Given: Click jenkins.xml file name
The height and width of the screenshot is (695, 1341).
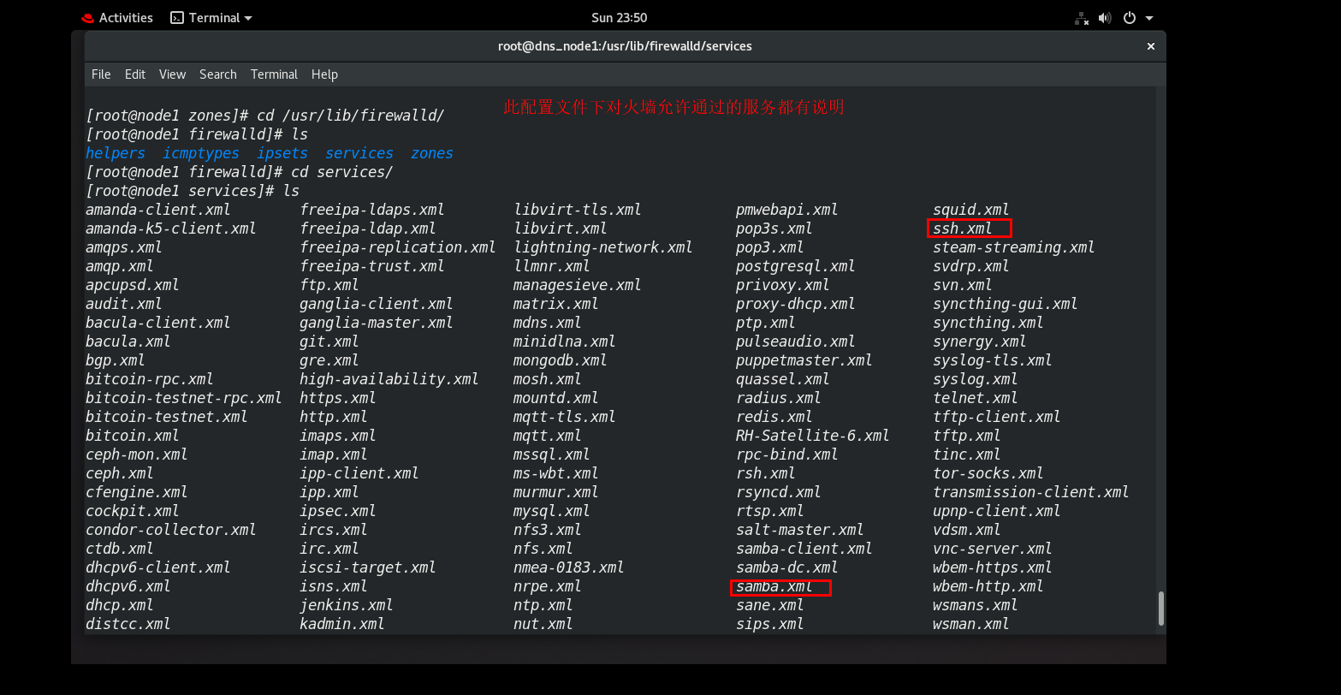Looking at the screenshot, I should click(347, 605).
